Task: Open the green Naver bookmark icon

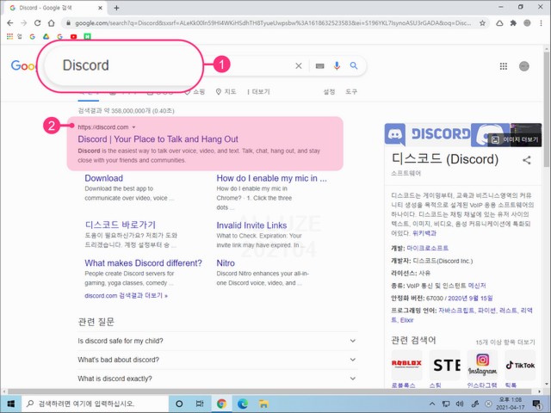Action: click(87, 36)
